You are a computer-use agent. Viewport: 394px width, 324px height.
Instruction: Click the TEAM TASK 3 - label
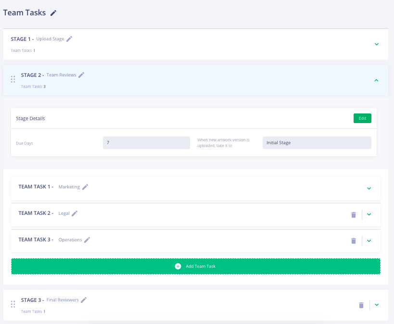tap(36, 239)
